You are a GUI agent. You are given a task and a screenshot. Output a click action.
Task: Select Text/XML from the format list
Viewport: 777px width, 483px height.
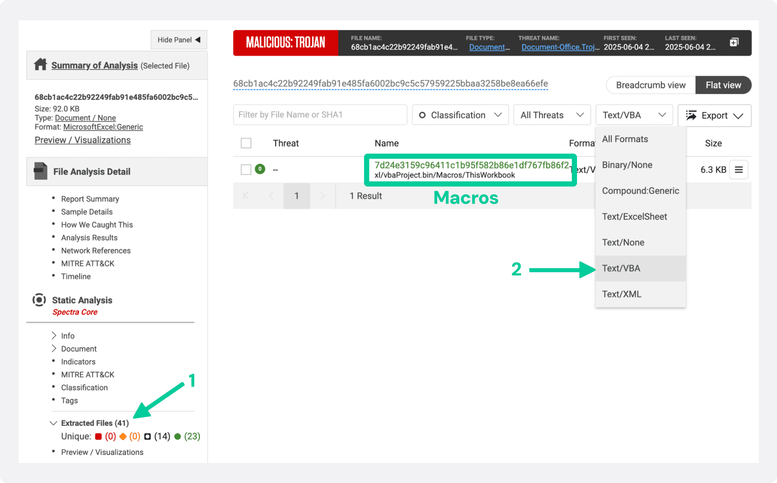[621, 294]
